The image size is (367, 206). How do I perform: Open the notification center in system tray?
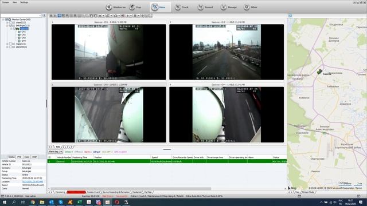[361, 202]
